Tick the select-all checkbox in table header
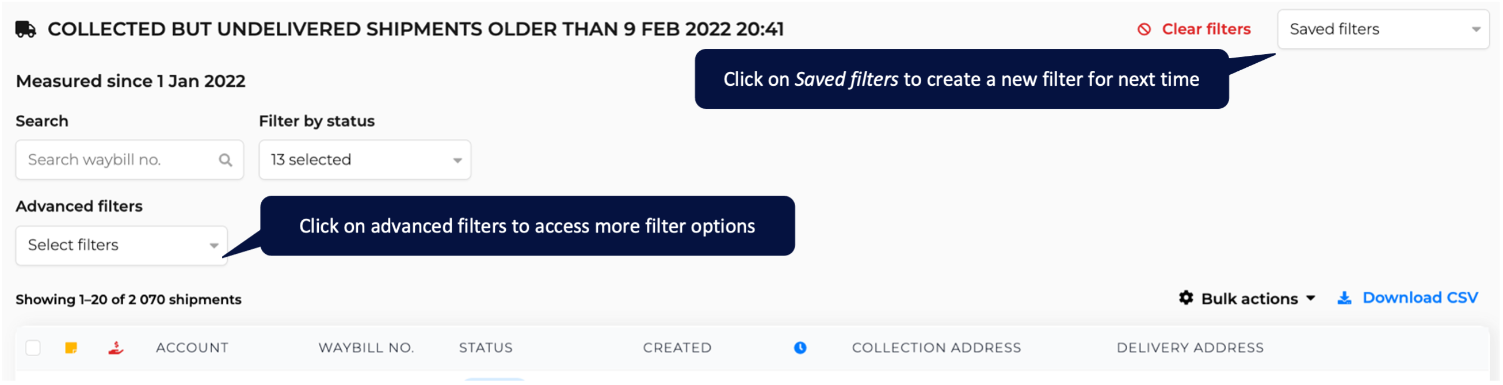The height and width of the screenshot is (385, 1503). pyautogui.click(x=33, y=348)
